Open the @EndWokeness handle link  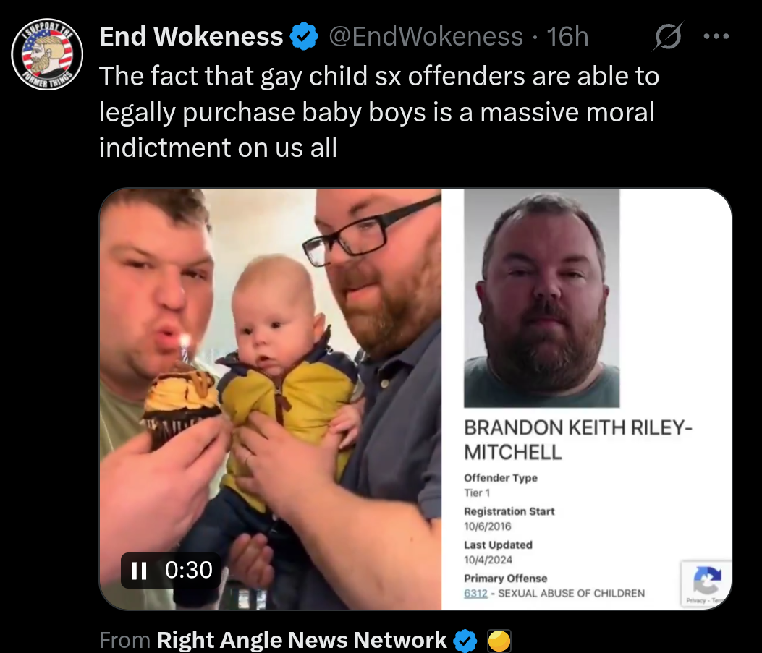click(426, 36)
